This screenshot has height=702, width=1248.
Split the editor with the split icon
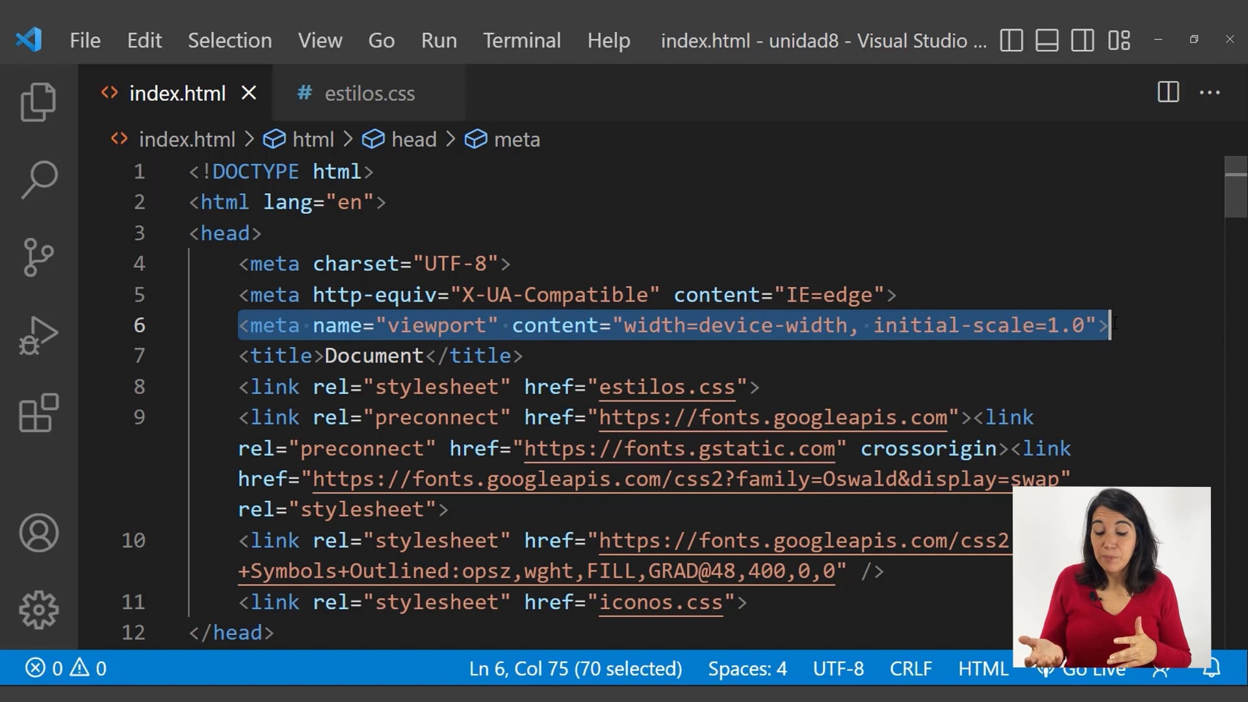coord(1167,92)
